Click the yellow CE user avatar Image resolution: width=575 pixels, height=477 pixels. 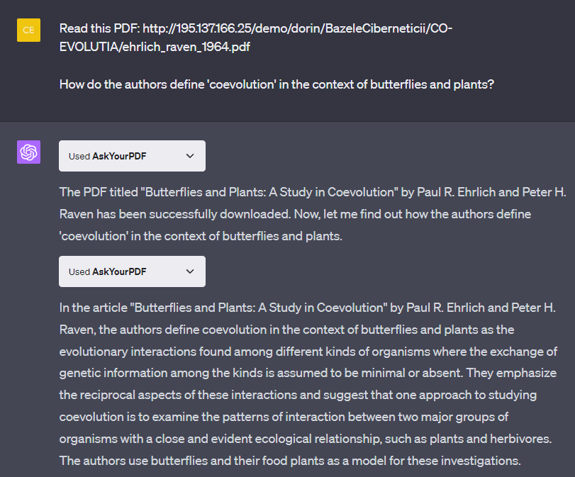pos(28,30)
